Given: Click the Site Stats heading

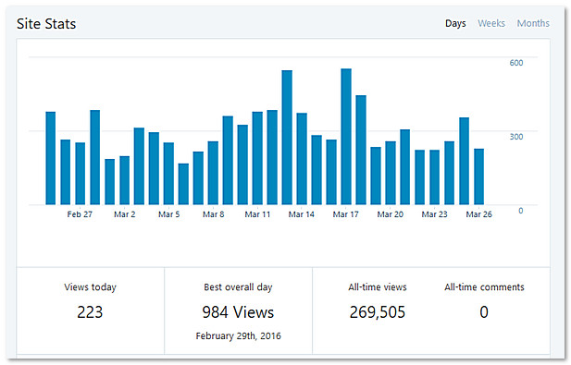Looking at the screenshot, I should click(46, 24).
